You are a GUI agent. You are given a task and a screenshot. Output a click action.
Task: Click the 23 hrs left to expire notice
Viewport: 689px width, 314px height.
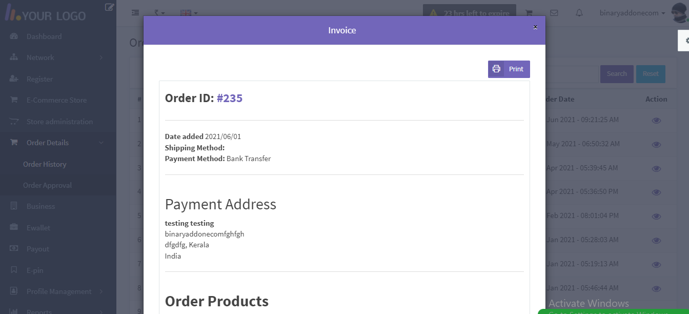(x=470, y=13)
